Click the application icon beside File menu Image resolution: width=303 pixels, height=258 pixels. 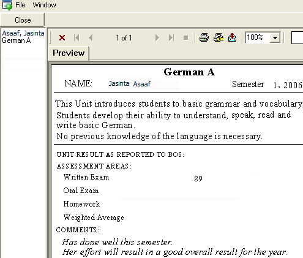pos(7,5)
